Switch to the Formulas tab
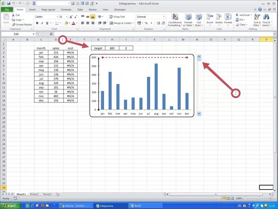This screenshot has height=209, width=278. click(66, 9)
